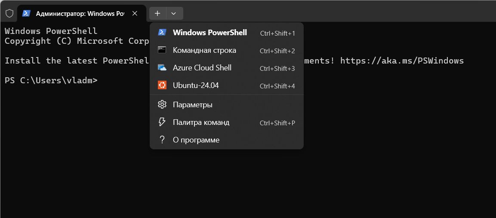Click the Azure Cloud Shell cloud icon
496x218 pixels.
[162, 68]
